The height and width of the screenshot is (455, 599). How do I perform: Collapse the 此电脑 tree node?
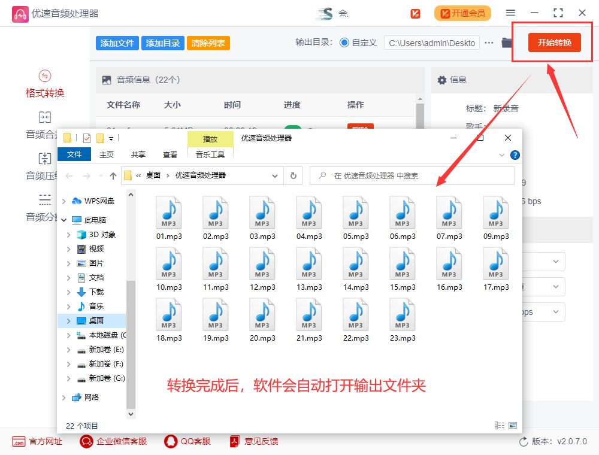pyautogui.click(x=64, y=220)
